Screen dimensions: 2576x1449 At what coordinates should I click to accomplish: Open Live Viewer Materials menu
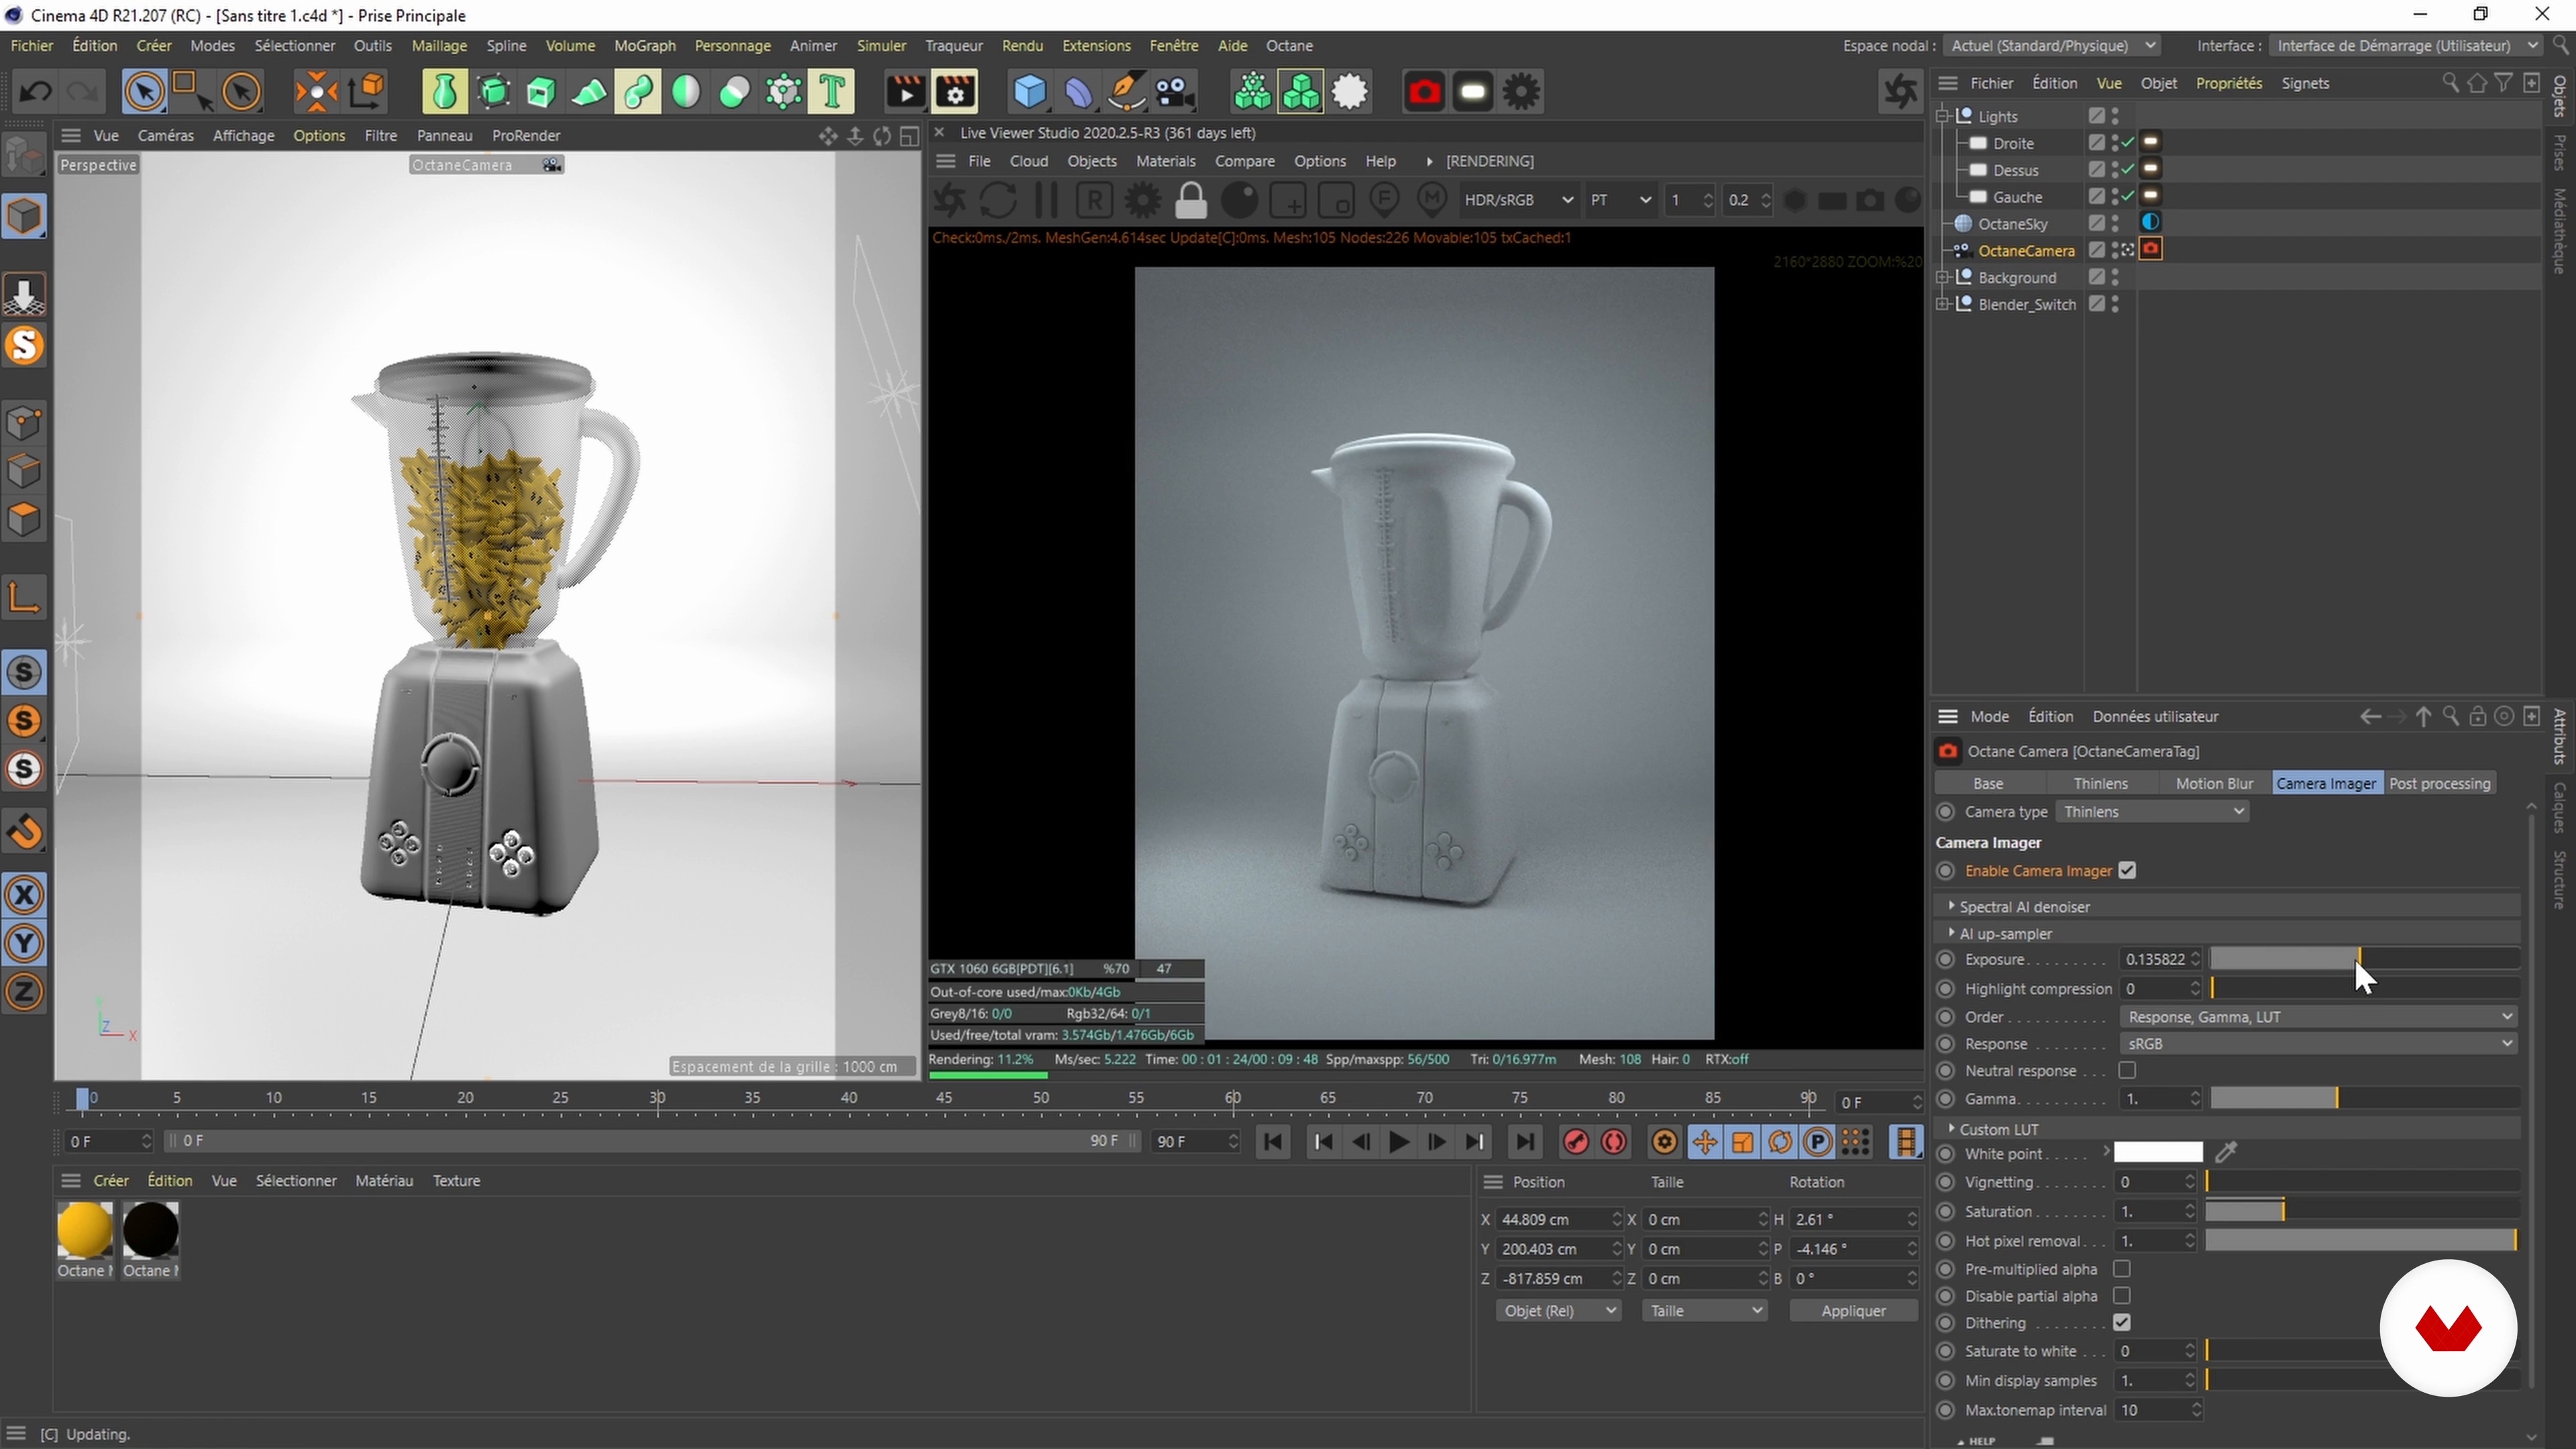point(1165,161)
